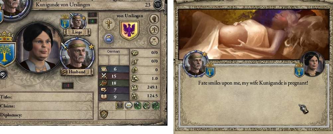The width and height of the screenshot is (333, 134).
Task: Open the Wikipedia W icon link
Action: 158,4
